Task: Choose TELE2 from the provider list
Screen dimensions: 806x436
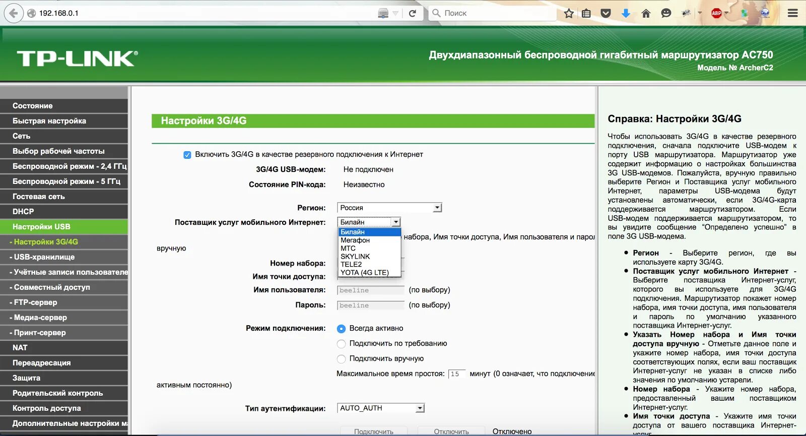Action: coord(370,264)
